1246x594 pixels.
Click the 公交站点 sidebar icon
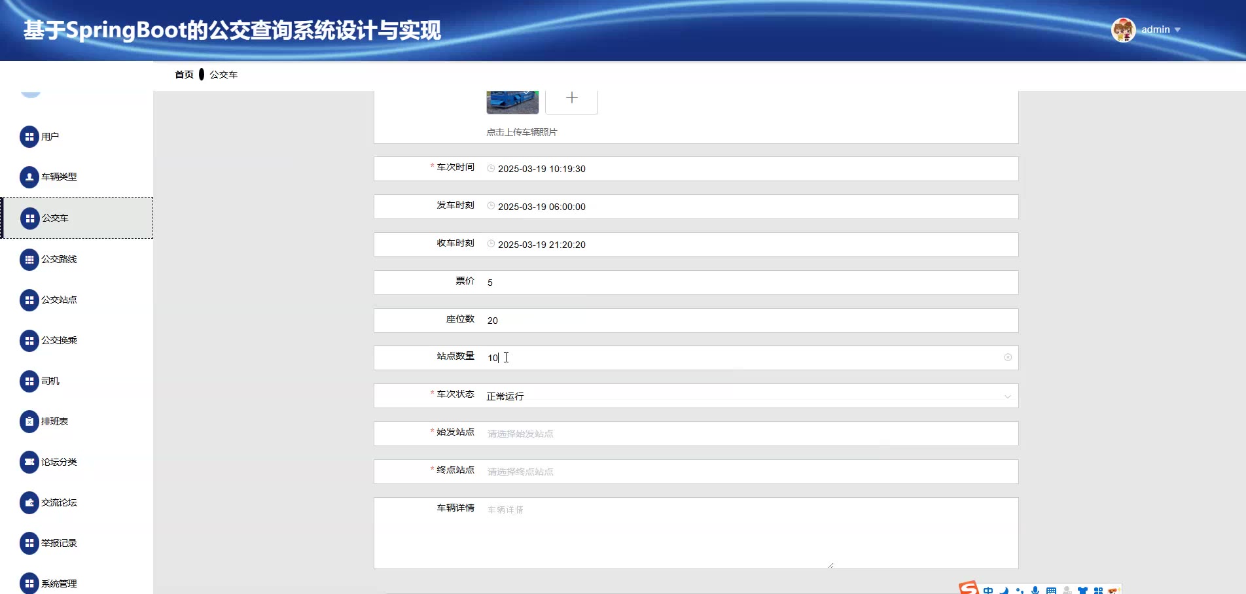tap(29, 300)
